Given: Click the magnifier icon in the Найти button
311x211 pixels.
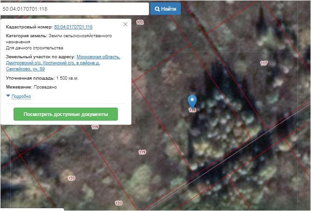Looking at the screenshot, I should tap(157, 9).
